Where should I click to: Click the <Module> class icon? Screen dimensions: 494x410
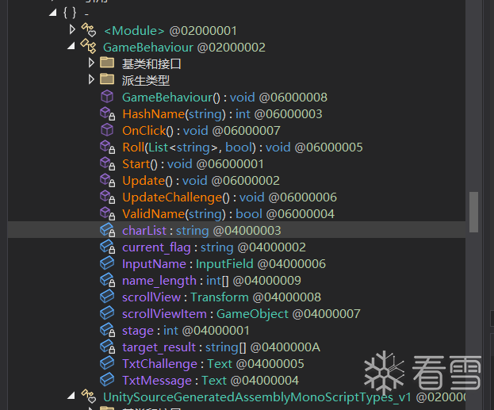pos(89,30)
